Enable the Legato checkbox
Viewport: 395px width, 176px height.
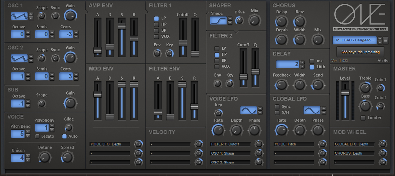point(37,136)
